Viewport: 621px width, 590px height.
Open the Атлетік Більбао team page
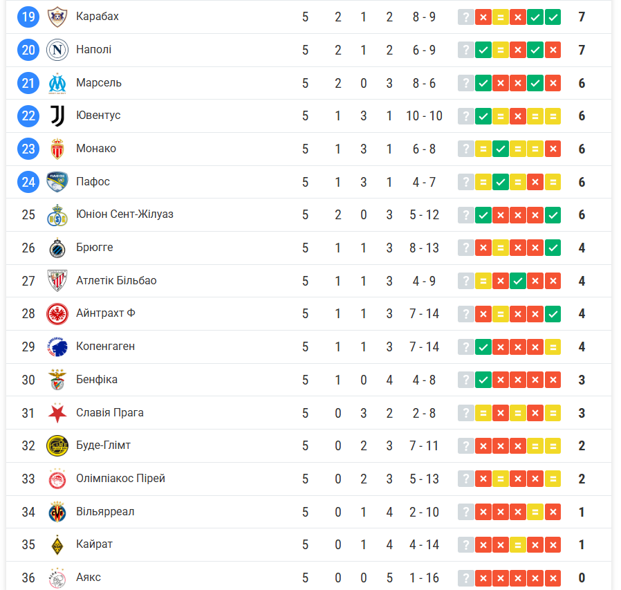point(116,281)
